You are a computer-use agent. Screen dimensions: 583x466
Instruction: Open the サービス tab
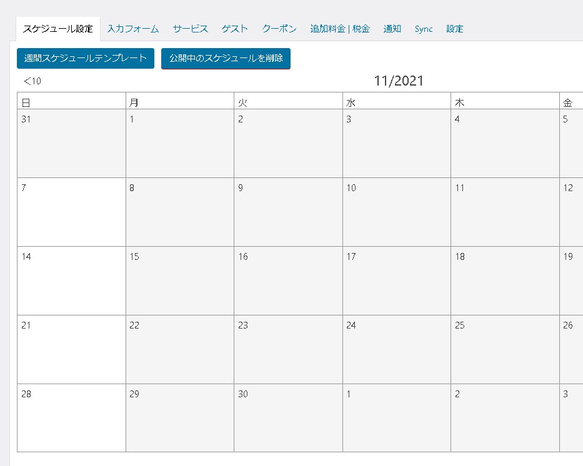point(191,29)
